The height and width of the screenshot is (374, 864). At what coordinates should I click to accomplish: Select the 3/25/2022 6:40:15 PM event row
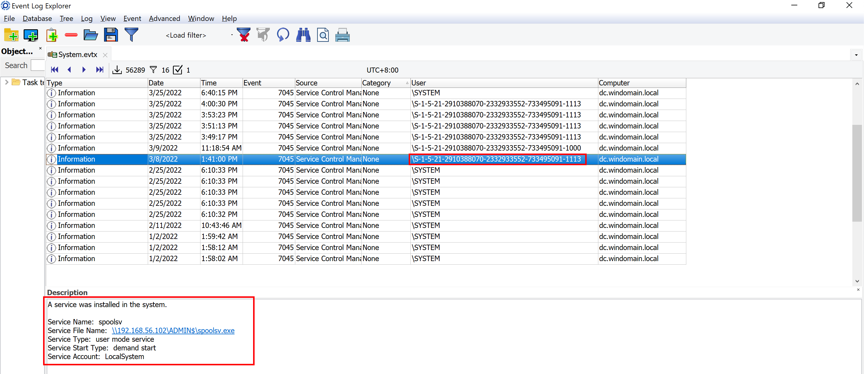pyautogui.click(x=366, y=93)
